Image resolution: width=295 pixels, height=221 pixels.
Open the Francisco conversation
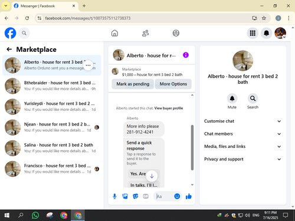point(52,169)
